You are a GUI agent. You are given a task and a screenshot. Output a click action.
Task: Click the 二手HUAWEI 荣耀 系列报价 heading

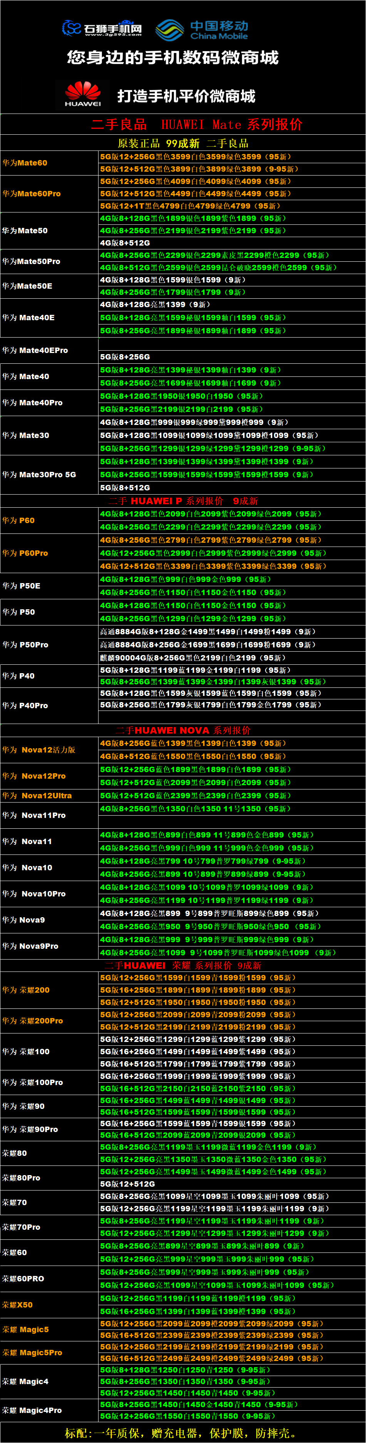[x=183, y=966]
